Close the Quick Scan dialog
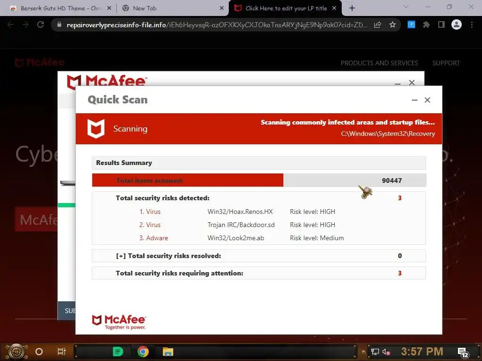Viewport: 482px width, 361px height. click(x=427, y=100)
